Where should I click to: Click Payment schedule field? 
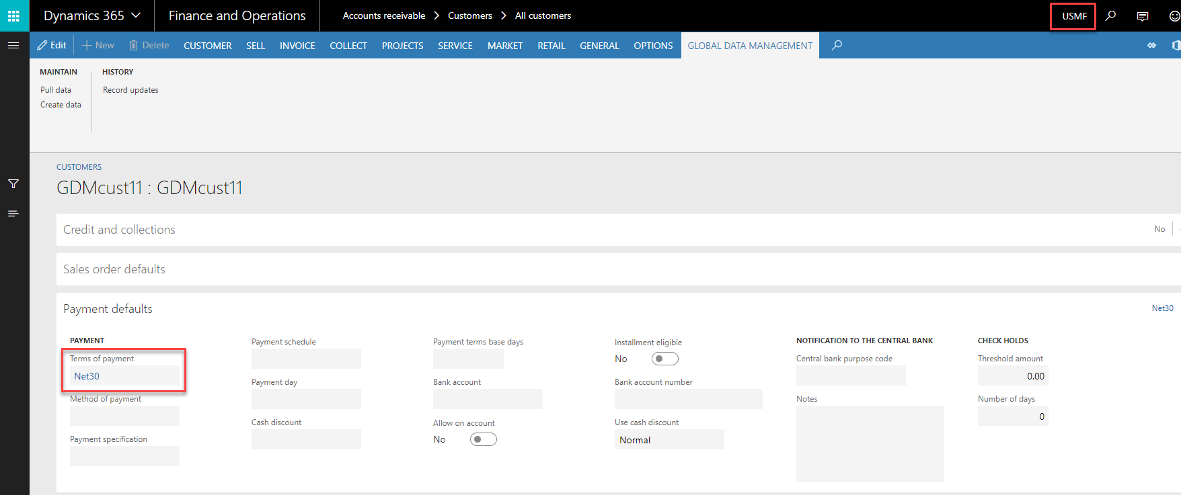click(306, 359)
